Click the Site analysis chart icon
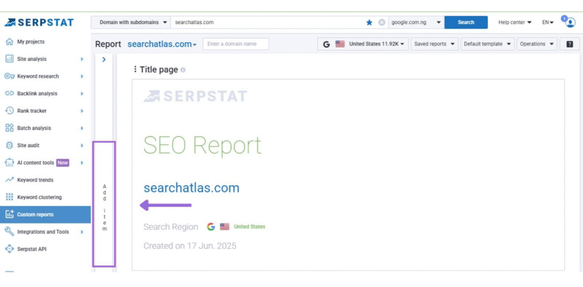 pyautogui.click(x=9, y=59)
